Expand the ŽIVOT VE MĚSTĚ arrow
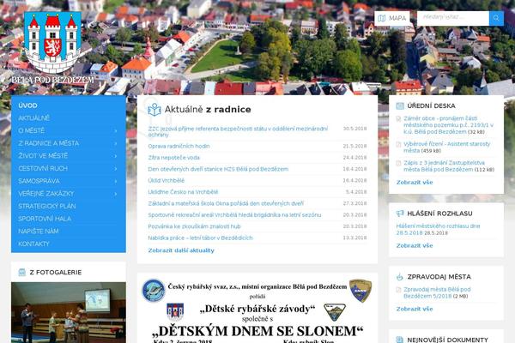515x343 pixels. [116, 156]
